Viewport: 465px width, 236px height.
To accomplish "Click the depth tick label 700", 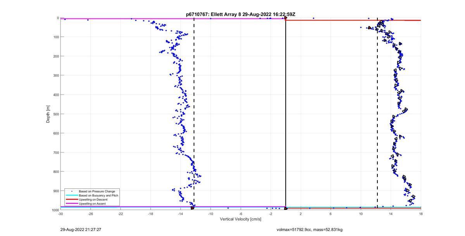I will coord(56,153).
